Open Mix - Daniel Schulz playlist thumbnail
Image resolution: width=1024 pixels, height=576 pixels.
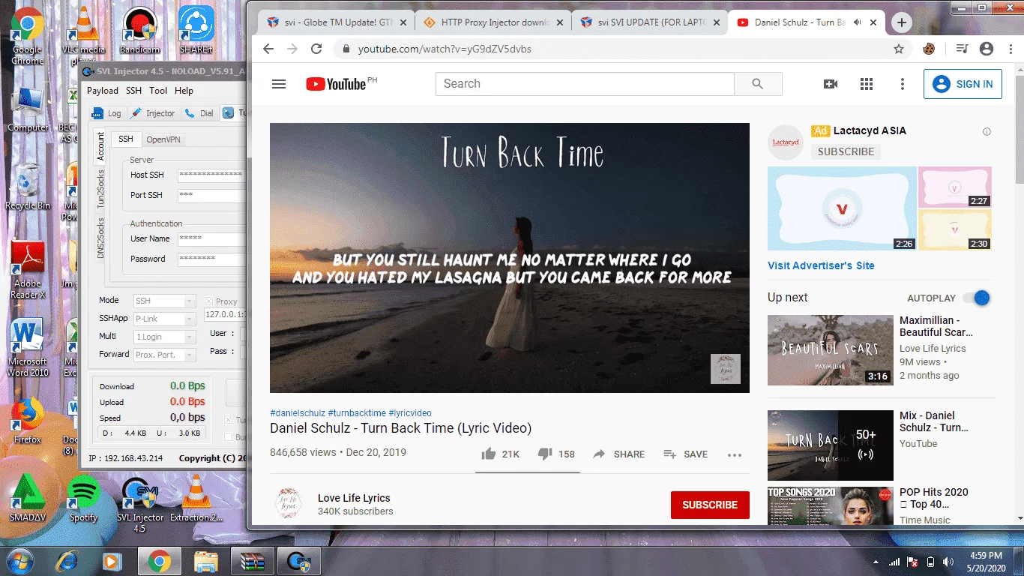(831, 445)
